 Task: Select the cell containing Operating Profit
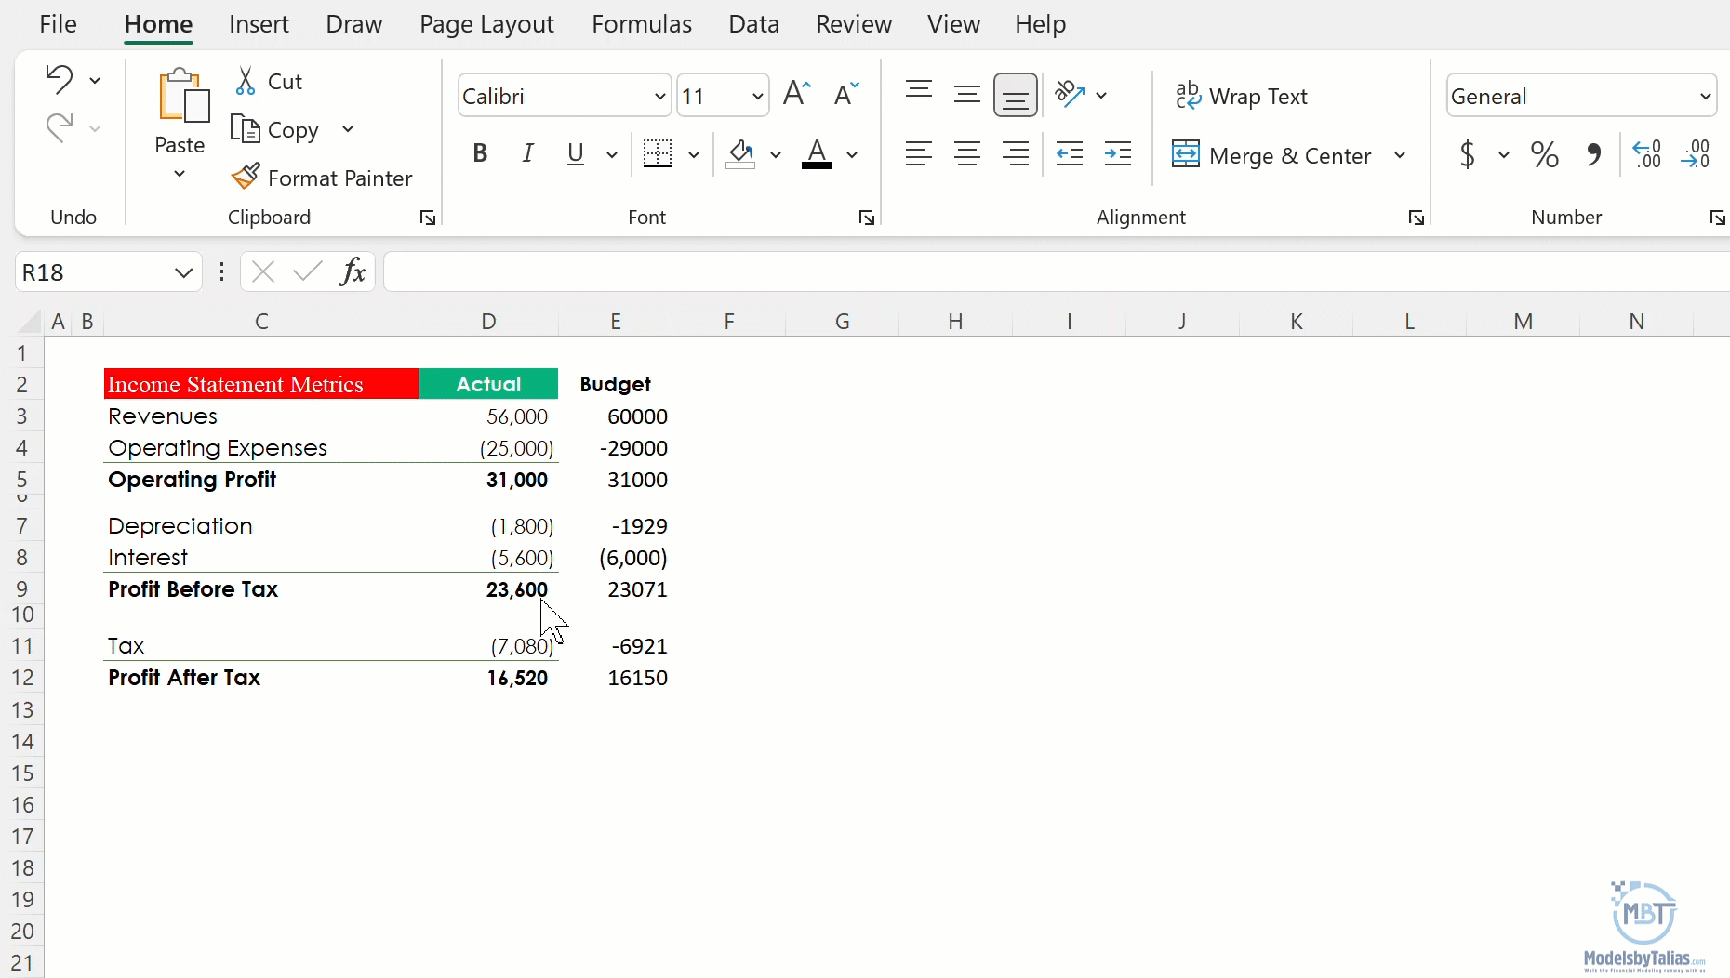tap(193, 480)
